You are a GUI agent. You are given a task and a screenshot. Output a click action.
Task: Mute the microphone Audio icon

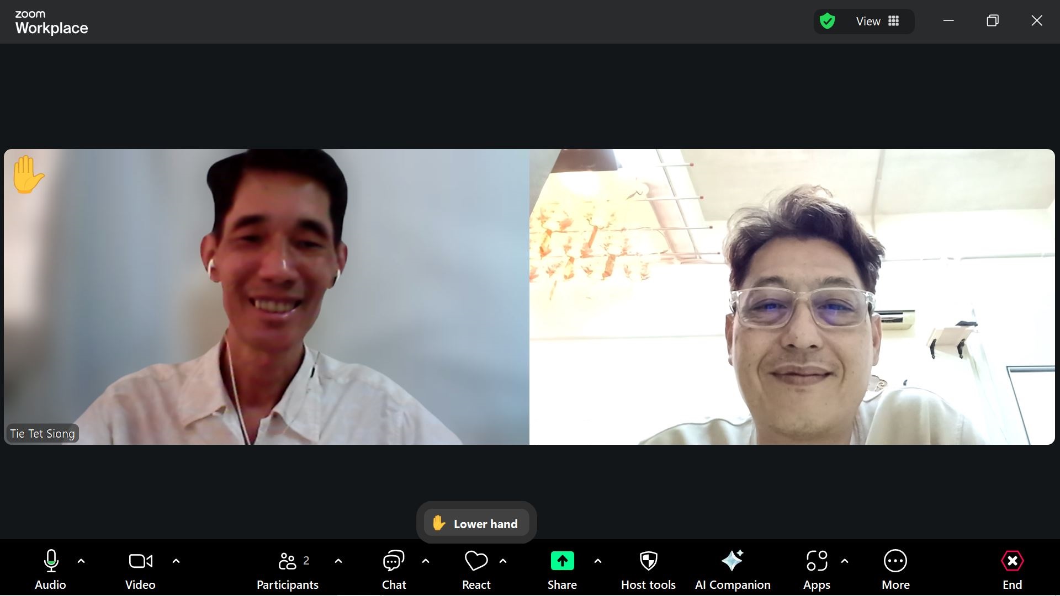[51, 561]
